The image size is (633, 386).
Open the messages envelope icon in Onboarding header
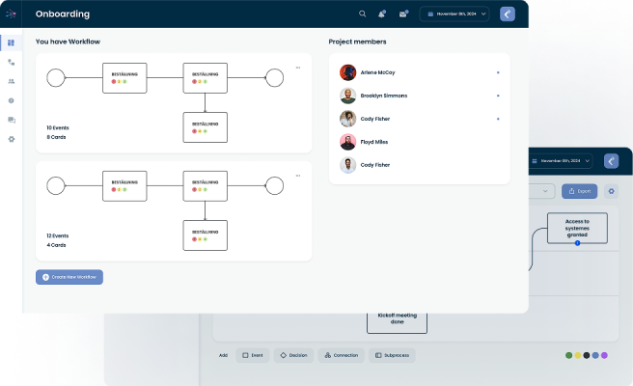click(403, 14)
